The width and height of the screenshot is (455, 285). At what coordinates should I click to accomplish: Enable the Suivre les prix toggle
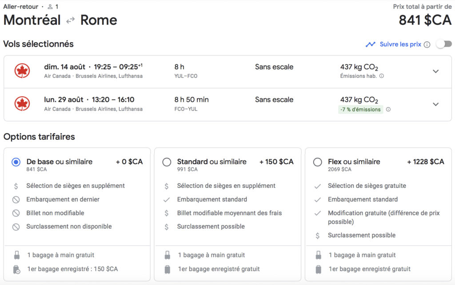tap(443, 44)
